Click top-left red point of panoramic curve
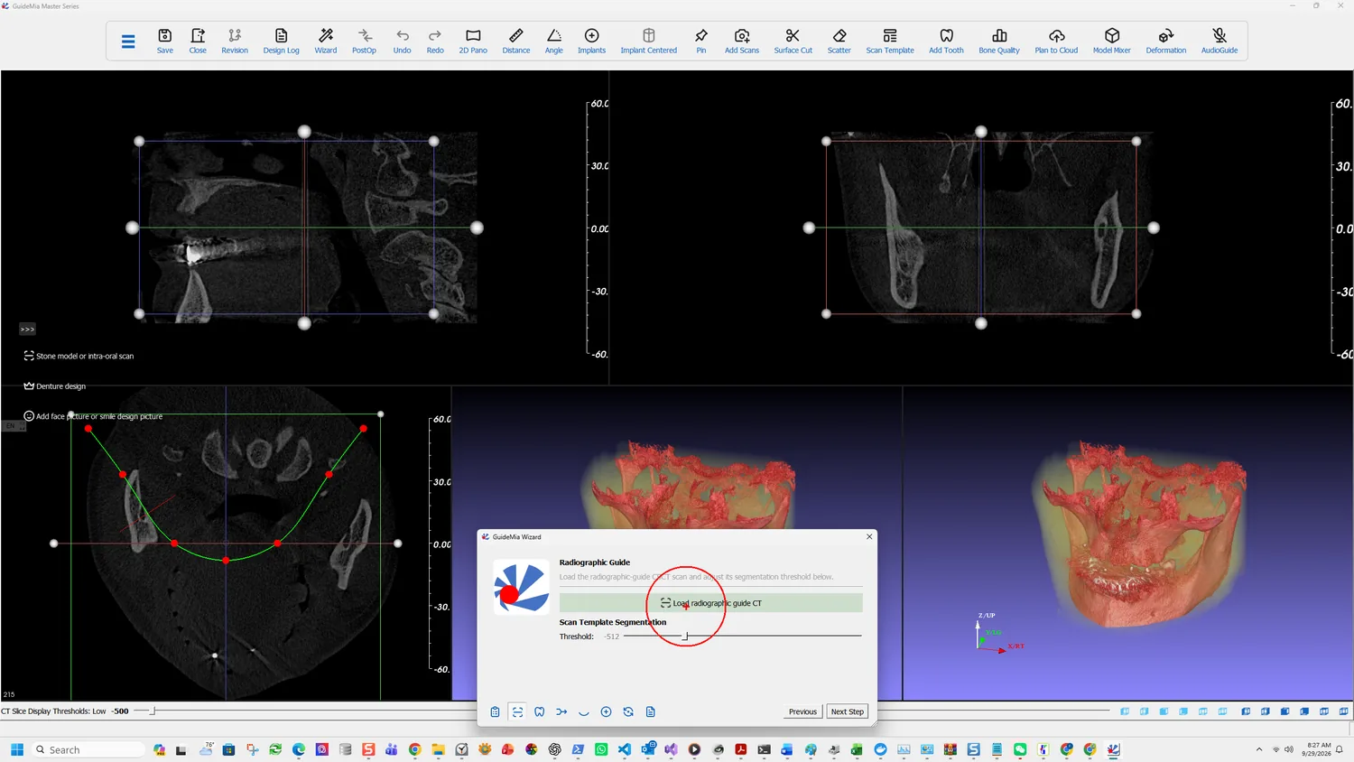The height and width of the screenshot is (762, 1354). click(88, 429)
